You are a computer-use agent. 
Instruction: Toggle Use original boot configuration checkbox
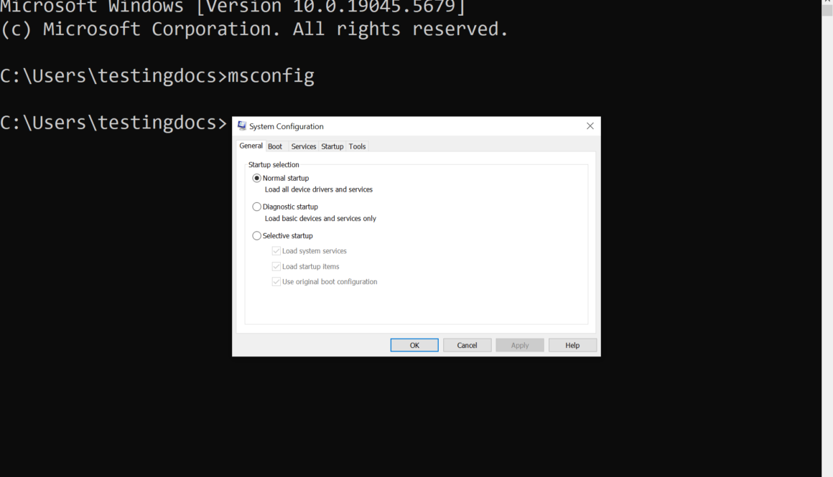276,282
